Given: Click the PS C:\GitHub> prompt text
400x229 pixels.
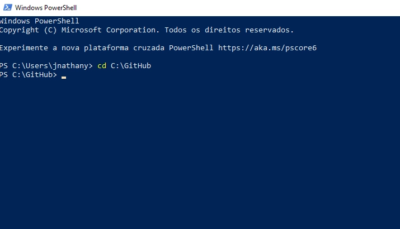Looking at the screenshot, I should [29, 75].
